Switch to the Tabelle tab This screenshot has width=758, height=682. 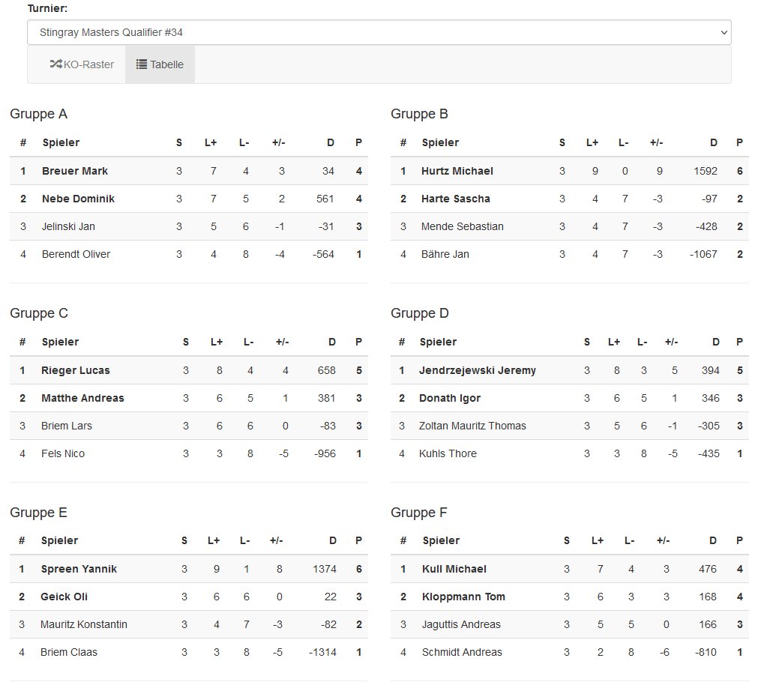[160, 64]
